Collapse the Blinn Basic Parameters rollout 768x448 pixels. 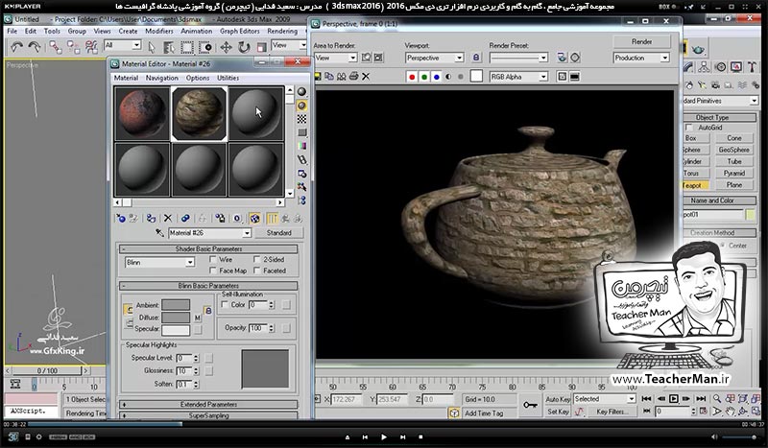208,286
